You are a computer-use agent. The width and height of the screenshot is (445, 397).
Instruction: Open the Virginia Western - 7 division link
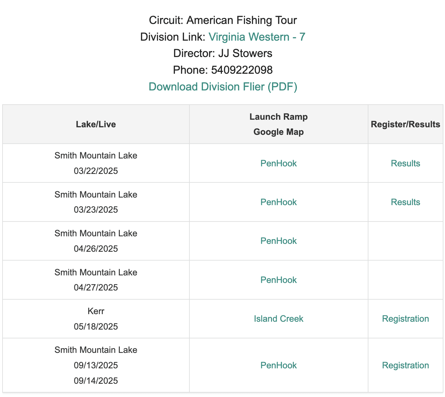click(x=257, y=37)
